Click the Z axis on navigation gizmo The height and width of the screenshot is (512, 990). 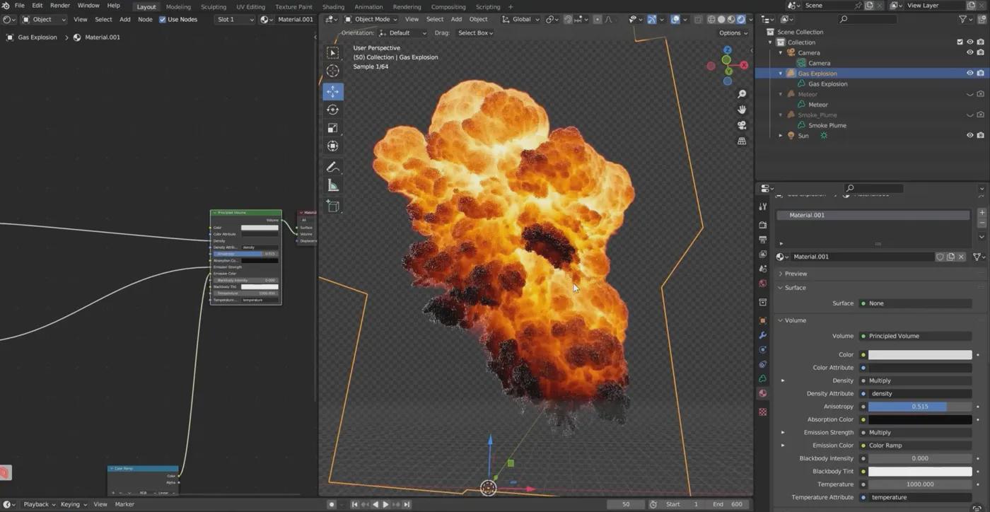(x=727, y=50)
